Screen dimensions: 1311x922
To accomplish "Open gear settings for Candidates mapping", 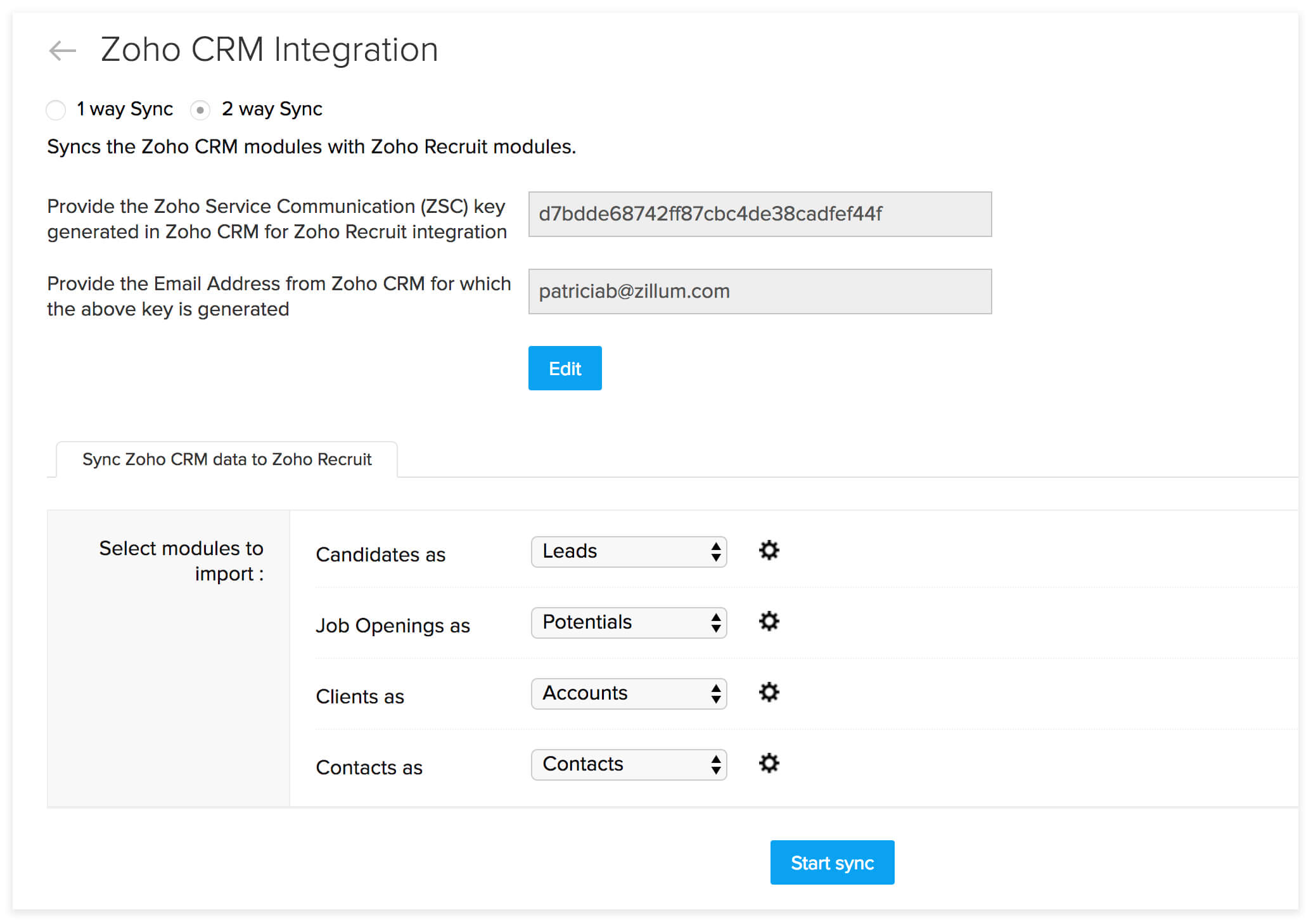I will click(769, 550).
